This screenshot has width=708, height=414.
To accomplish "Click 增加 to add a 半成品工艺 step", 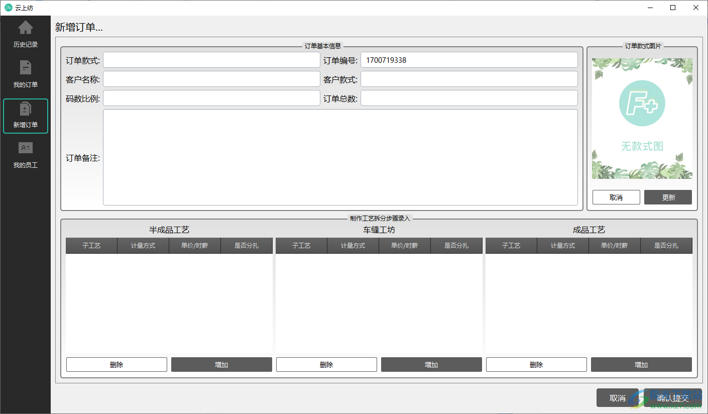I will click(x=221, y=364).
